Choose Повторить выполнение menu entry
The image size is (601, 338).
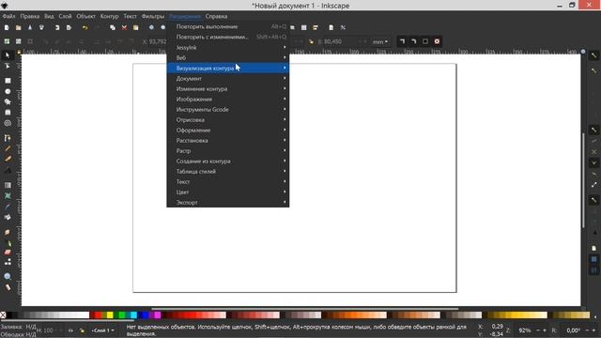227,27
